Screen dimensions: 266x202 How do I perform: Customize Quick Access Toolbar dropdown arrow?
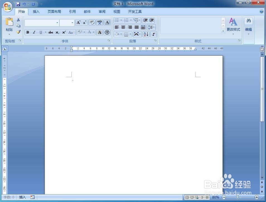41,4
